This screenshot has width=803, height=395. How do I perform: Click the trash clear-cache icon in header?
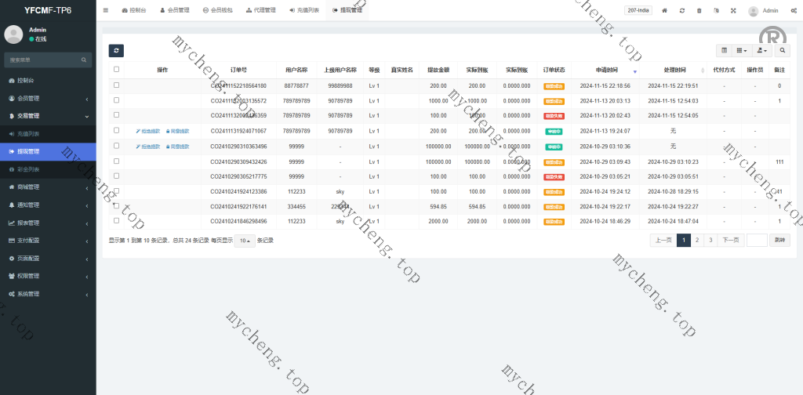(x=699, y=11)
